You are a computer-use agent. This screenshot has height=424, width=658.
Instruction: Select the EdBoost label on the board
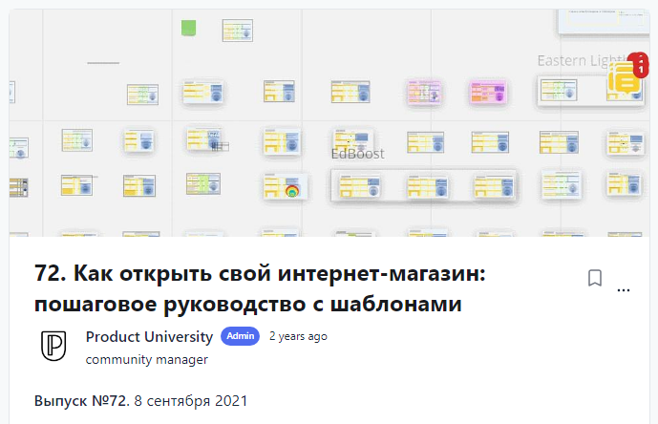(357, 154)
